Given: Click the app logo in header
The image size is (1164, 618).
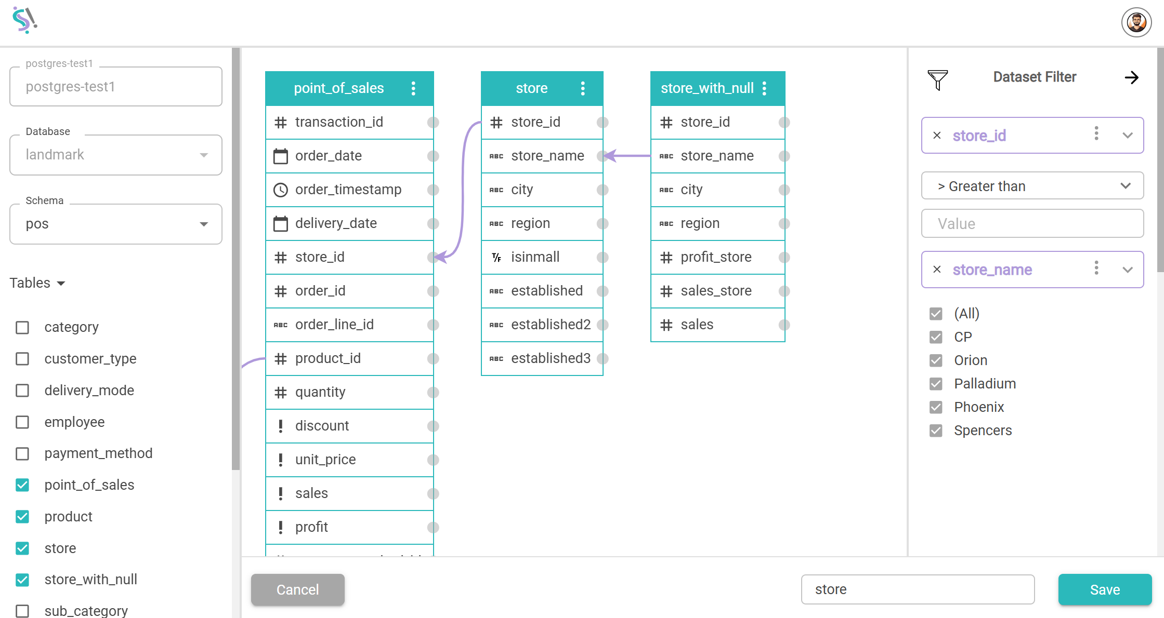Looking at the screenshot, I should (24, 21).
